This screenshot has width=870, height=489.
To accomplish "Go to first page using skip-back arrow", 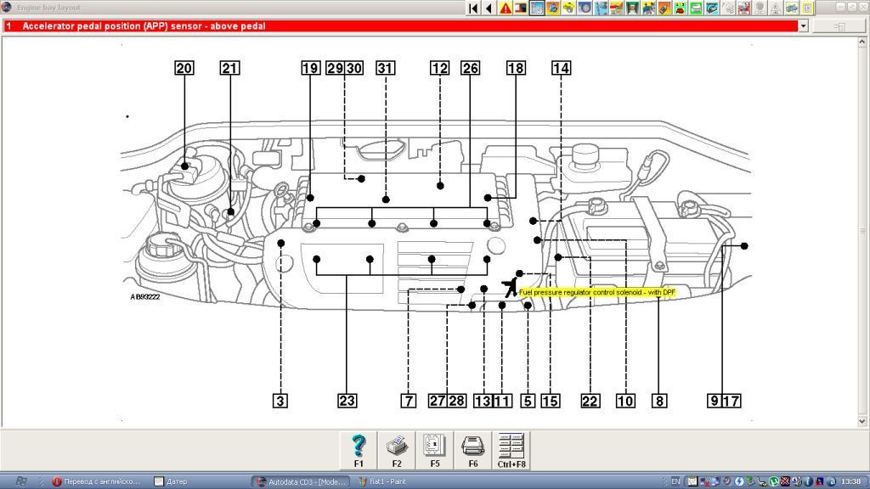I will pyautogui.click(x=473, y=8).
